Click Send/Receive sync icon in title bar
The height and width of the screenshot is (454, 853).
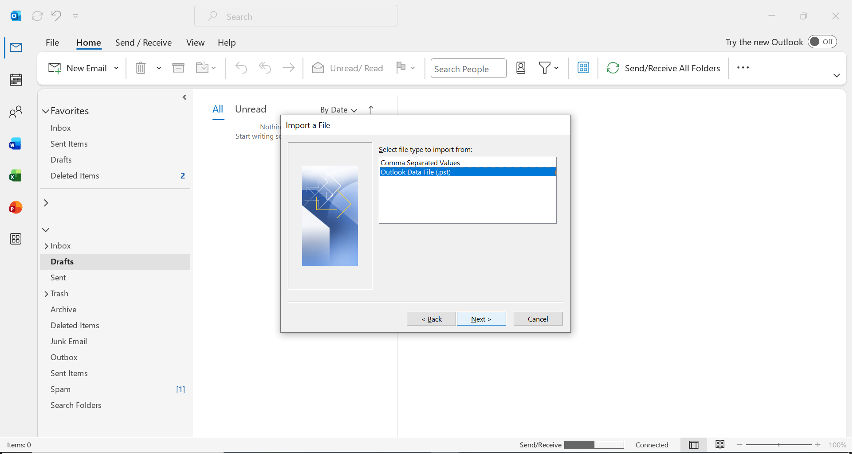(37, 16)
